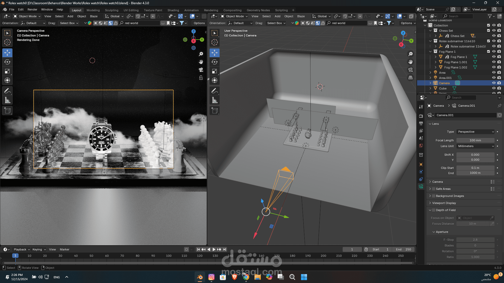
Task: Hide the Cube object in viewport
Action: tap(494, 88)
